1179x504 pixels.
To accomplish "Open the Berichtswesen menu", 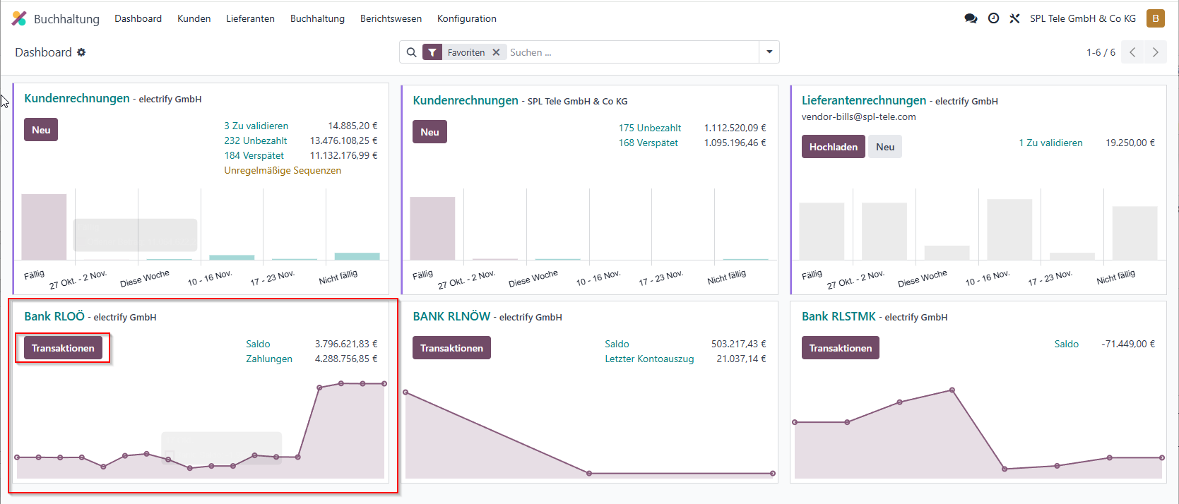I will coord(391,18).
